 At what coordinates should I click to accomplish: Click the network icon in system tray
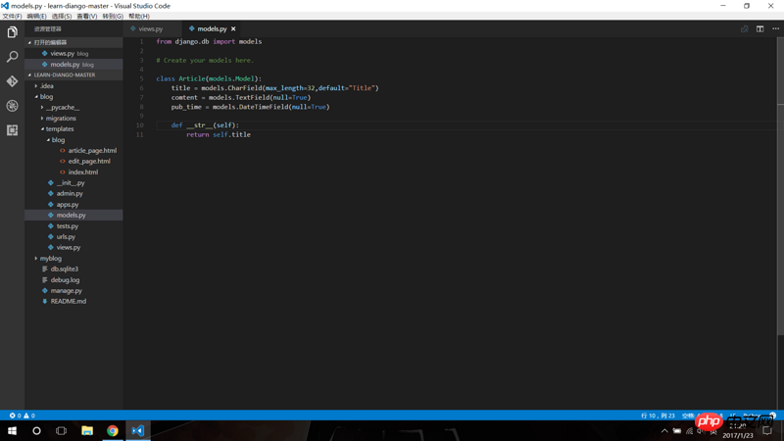click(x=690, y=430)
